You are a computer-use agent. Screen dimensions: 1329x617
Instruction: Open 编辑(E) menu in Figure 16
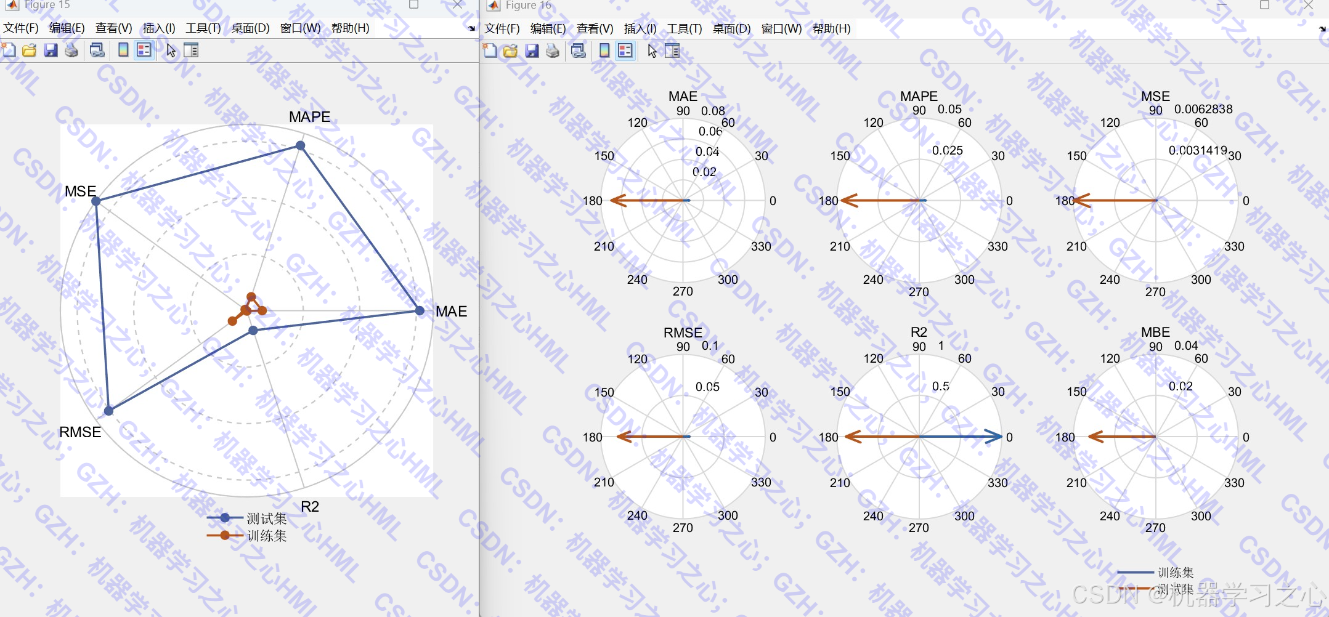click(548, 28)
